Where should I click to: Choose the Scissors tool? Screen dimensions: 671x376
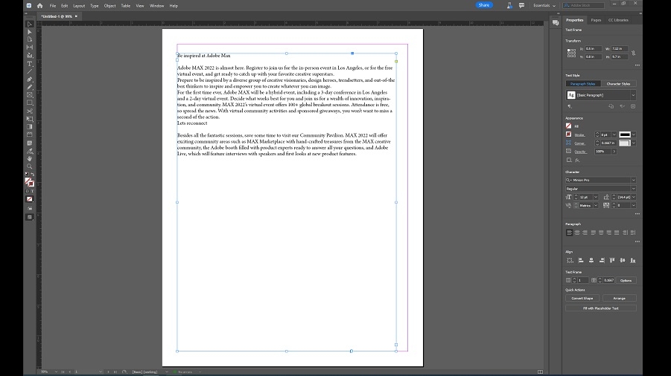(x=30, y=111)
